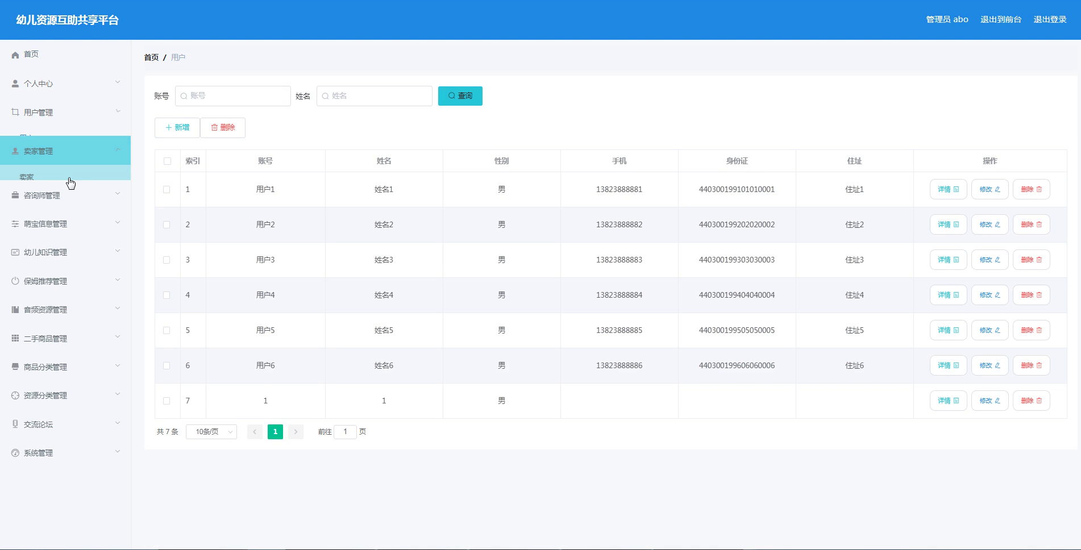
Task: Check the checkbox for row 用户5
Action: coord(167,331)
